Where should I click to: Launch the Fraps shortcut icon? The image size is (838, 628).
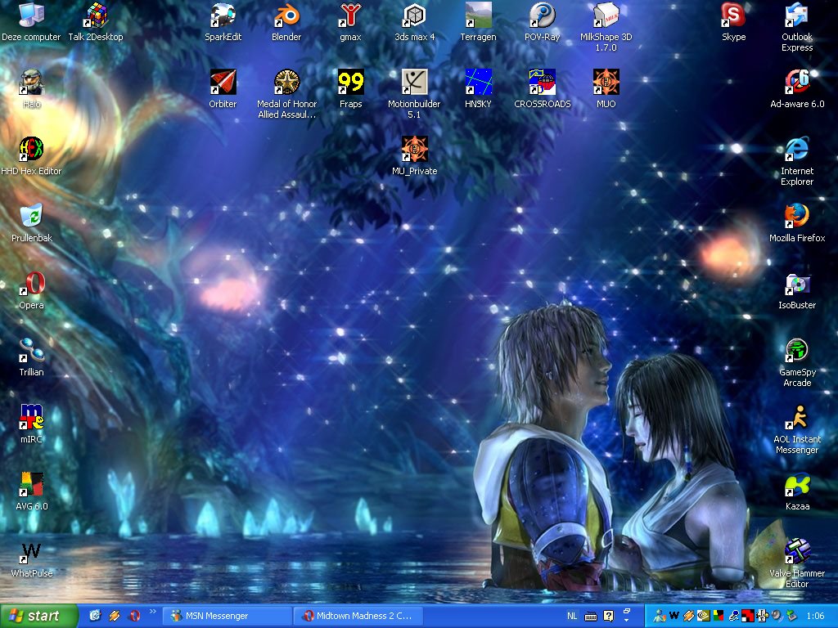(350, 83)
